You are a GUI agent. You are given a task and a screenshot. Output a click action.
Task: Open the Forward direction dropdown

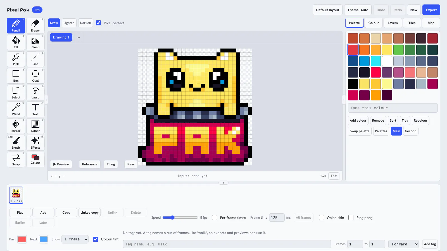(x=403, y=244)
